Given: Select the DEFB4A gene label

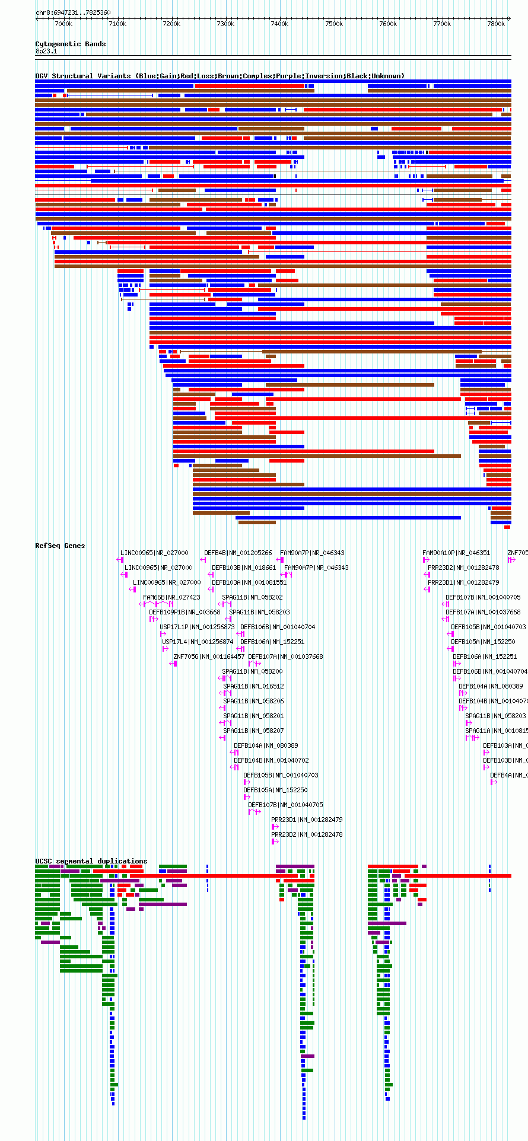Looking at the screenshot, I should [x=508, y=775].
